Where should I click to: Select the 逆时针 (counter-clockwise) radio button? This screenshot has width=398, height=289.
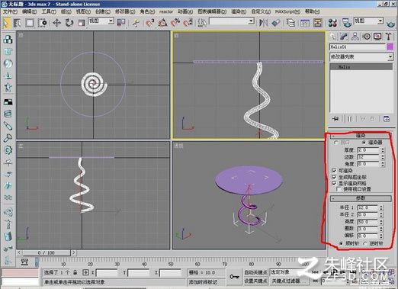click(x=365, y=243)
